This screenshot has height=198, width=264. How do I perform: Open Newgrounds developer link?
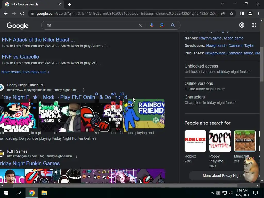216,46
